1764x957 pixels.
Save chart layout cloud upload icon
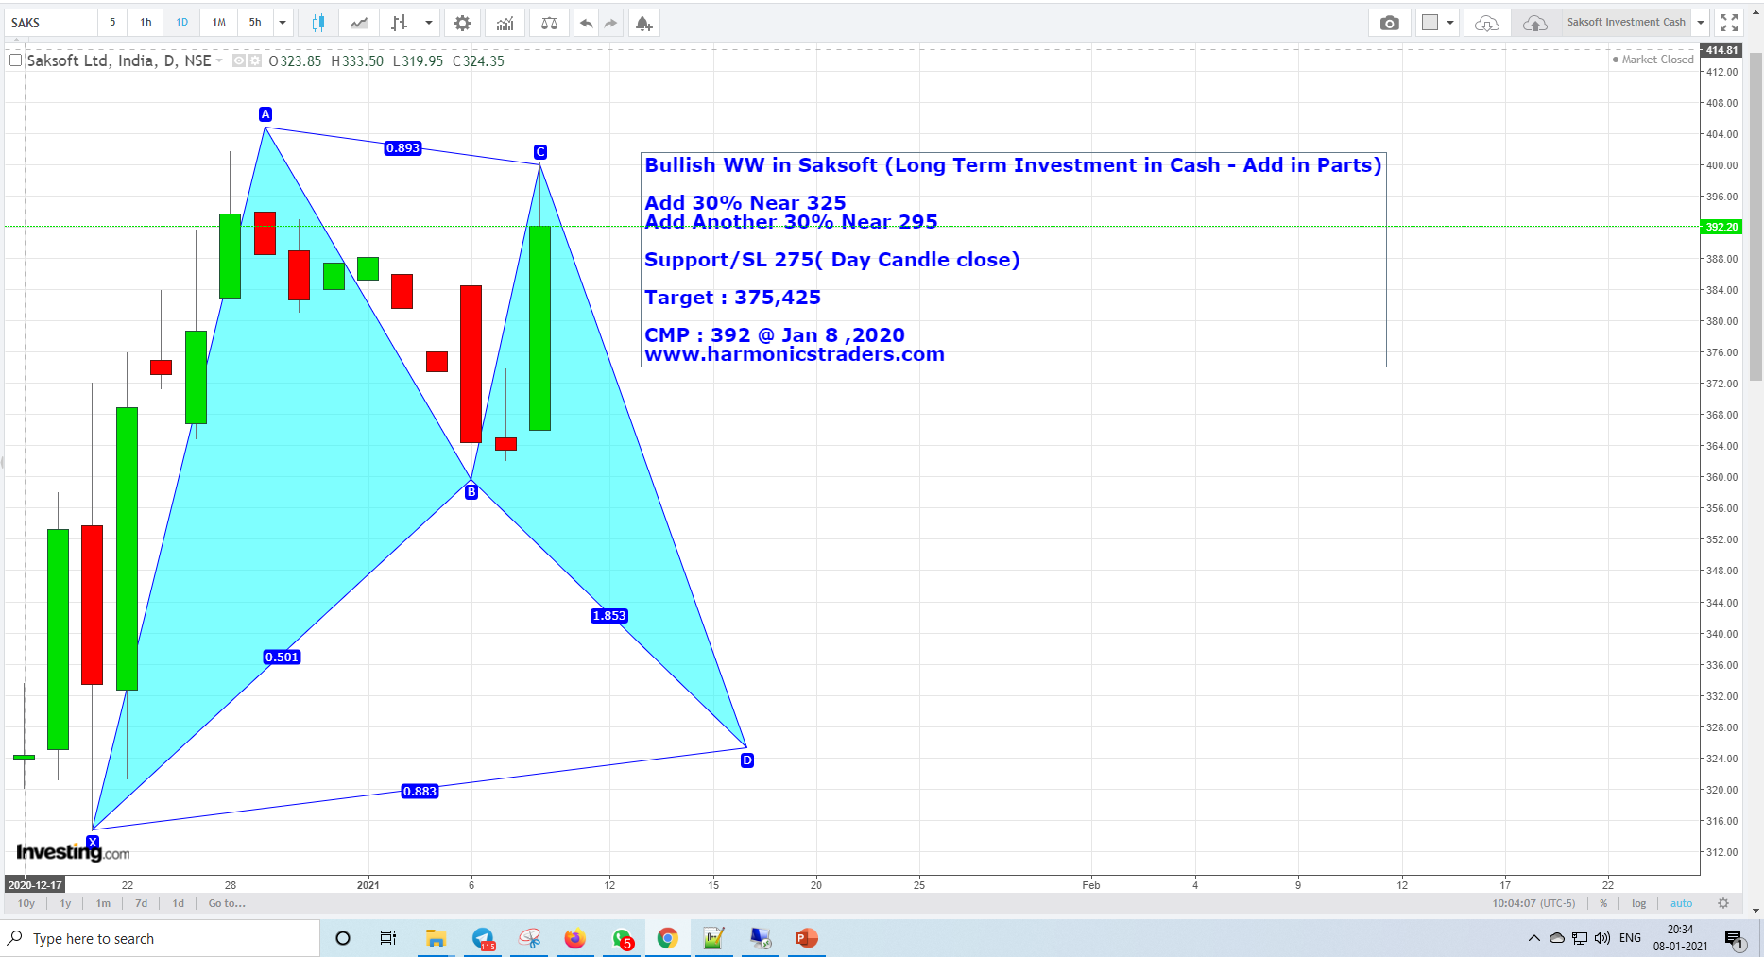pos(1535,23)
